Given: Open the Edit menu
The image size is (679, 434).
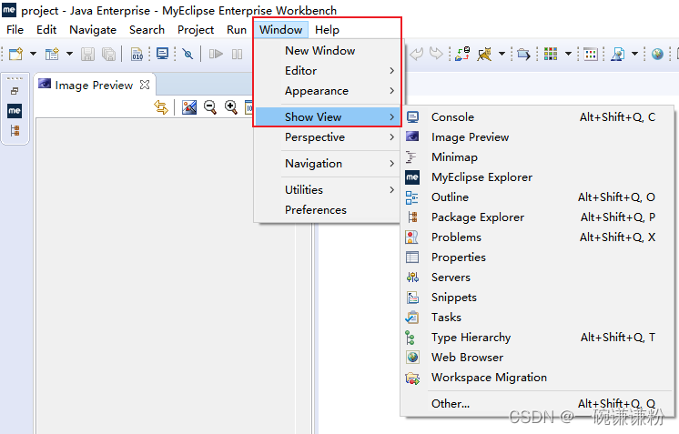Looking at the screenshot, I should 46,30.
